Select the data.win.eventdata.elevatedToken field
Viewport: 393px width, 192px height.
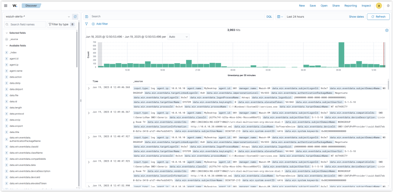coord(28,184)
